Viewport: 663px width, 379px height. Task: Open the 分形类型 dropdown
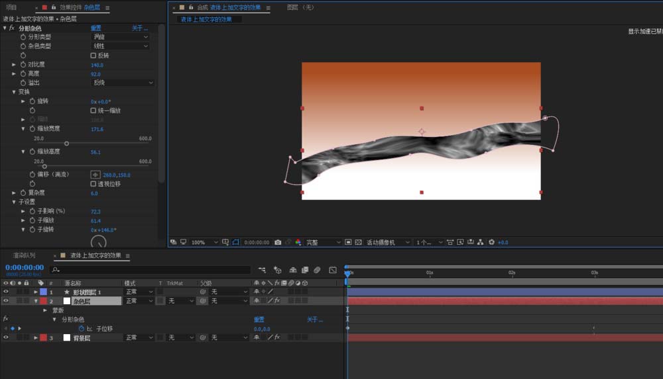(x=120, y=37)
